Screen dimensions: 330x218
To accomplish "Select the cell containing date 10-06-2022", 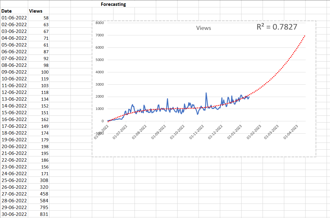I will tap(14, 79).
